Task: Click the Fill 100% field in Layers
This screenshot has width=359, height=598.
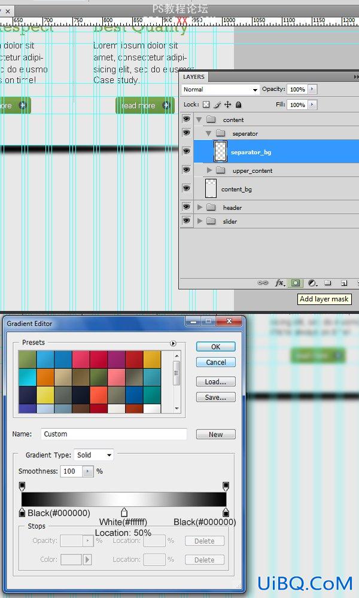Action: pyautogui.click(x=297, y=105)
